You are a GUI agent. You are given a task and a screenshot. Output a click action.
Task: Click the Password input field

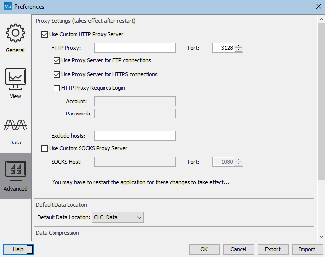coord(135,114)
